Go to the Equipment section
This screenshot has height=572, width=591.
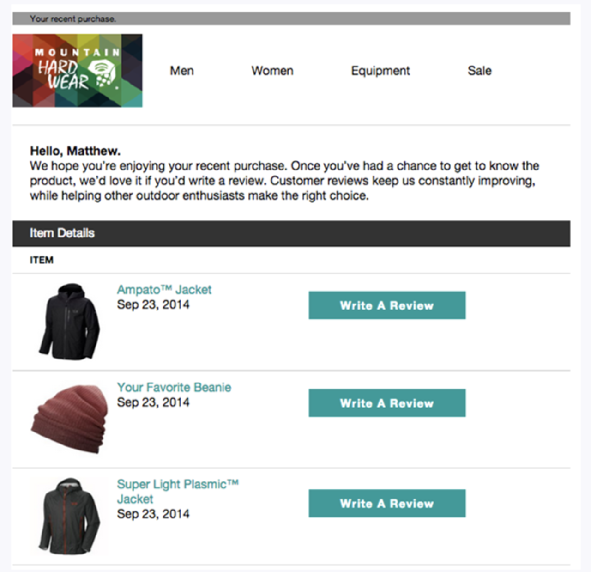tap(380, 71)
